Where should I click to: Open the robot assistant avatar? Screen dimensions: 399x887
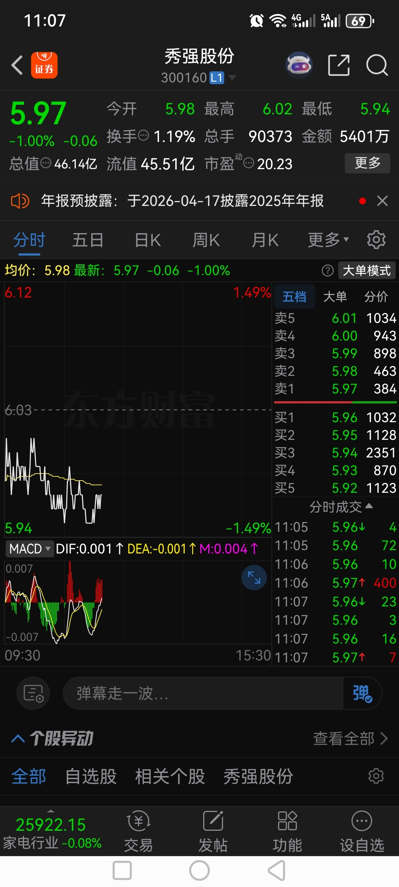coord(299,65)
